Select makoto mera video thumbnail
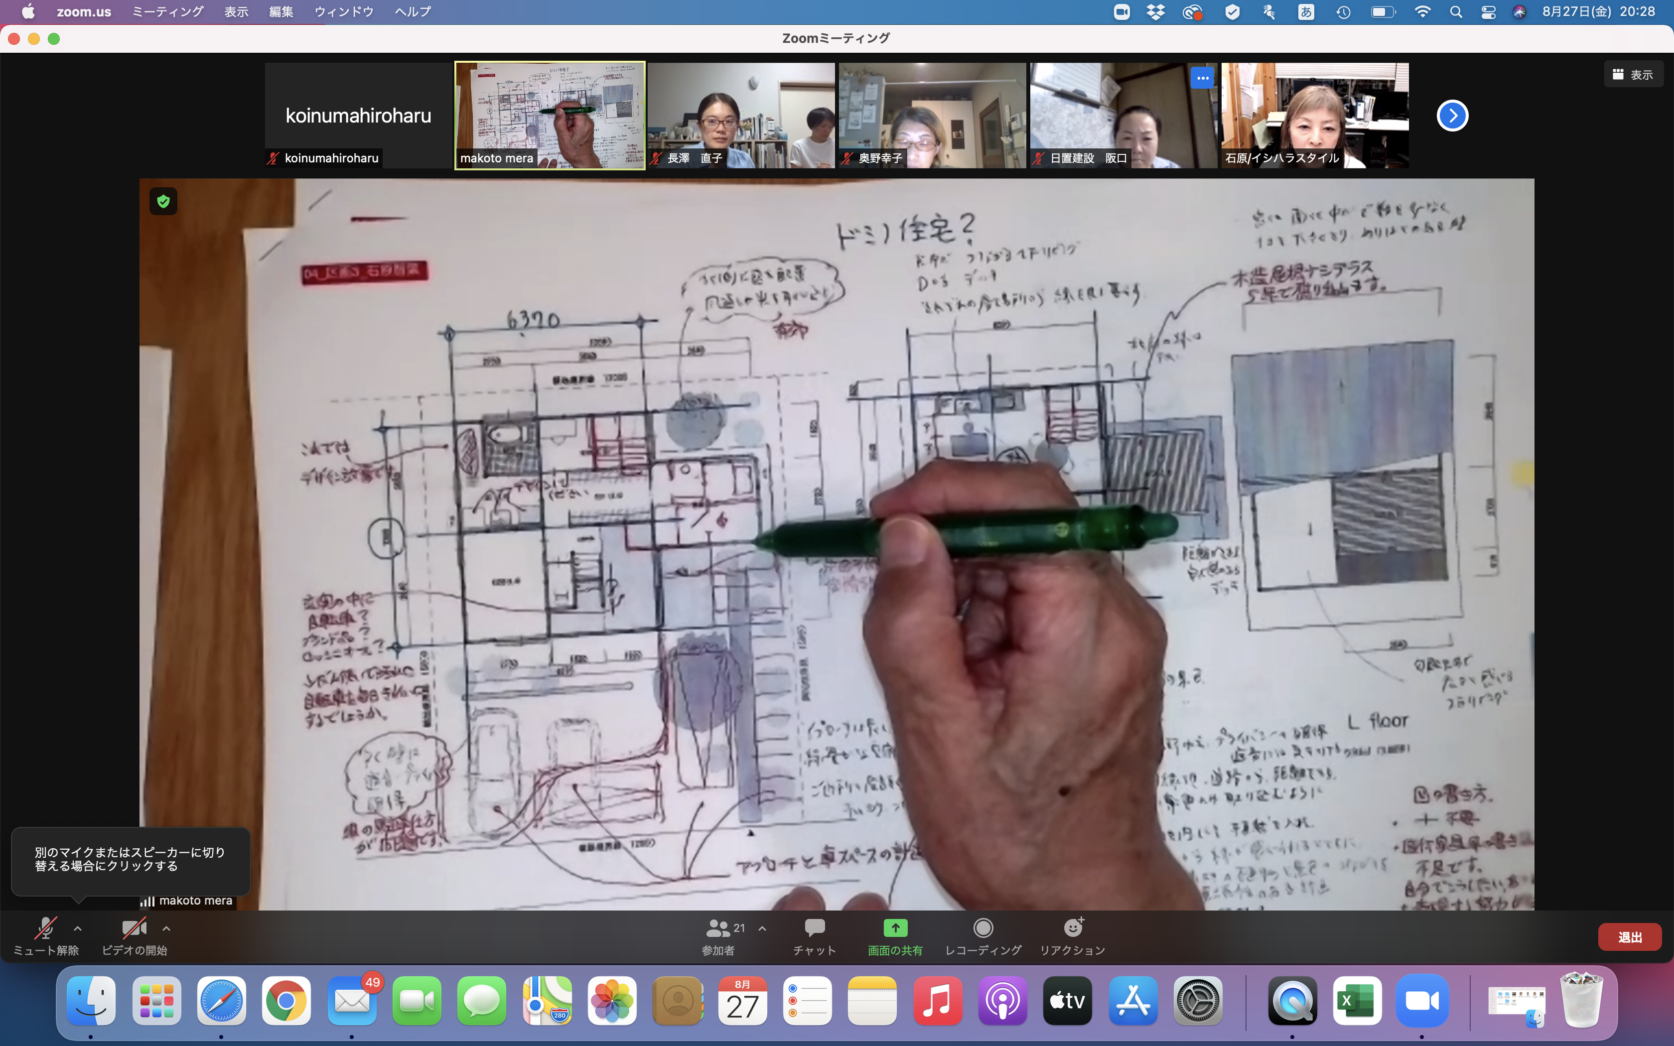The image size is (1674, 1046). pos(550,116)
